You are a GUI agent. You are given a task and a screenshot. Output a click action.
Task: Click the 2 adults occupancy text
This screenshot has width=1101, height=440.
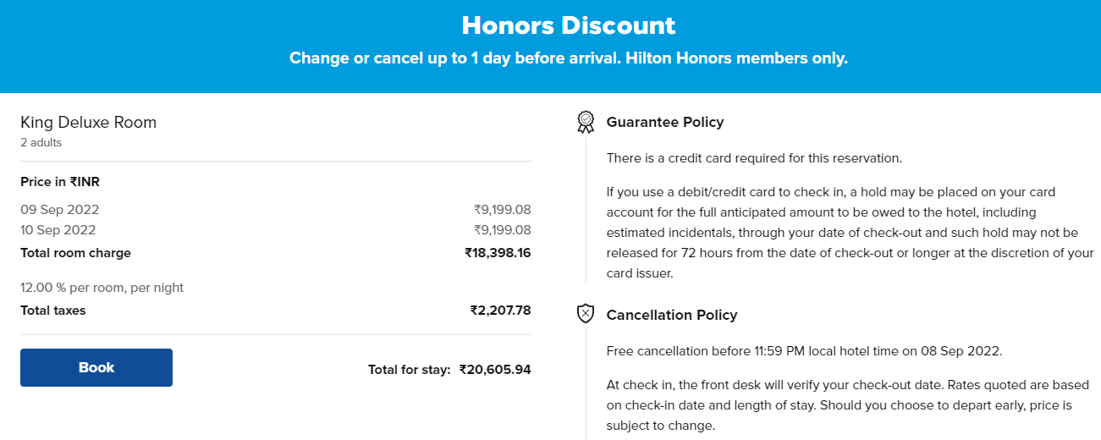click(41, 143)
